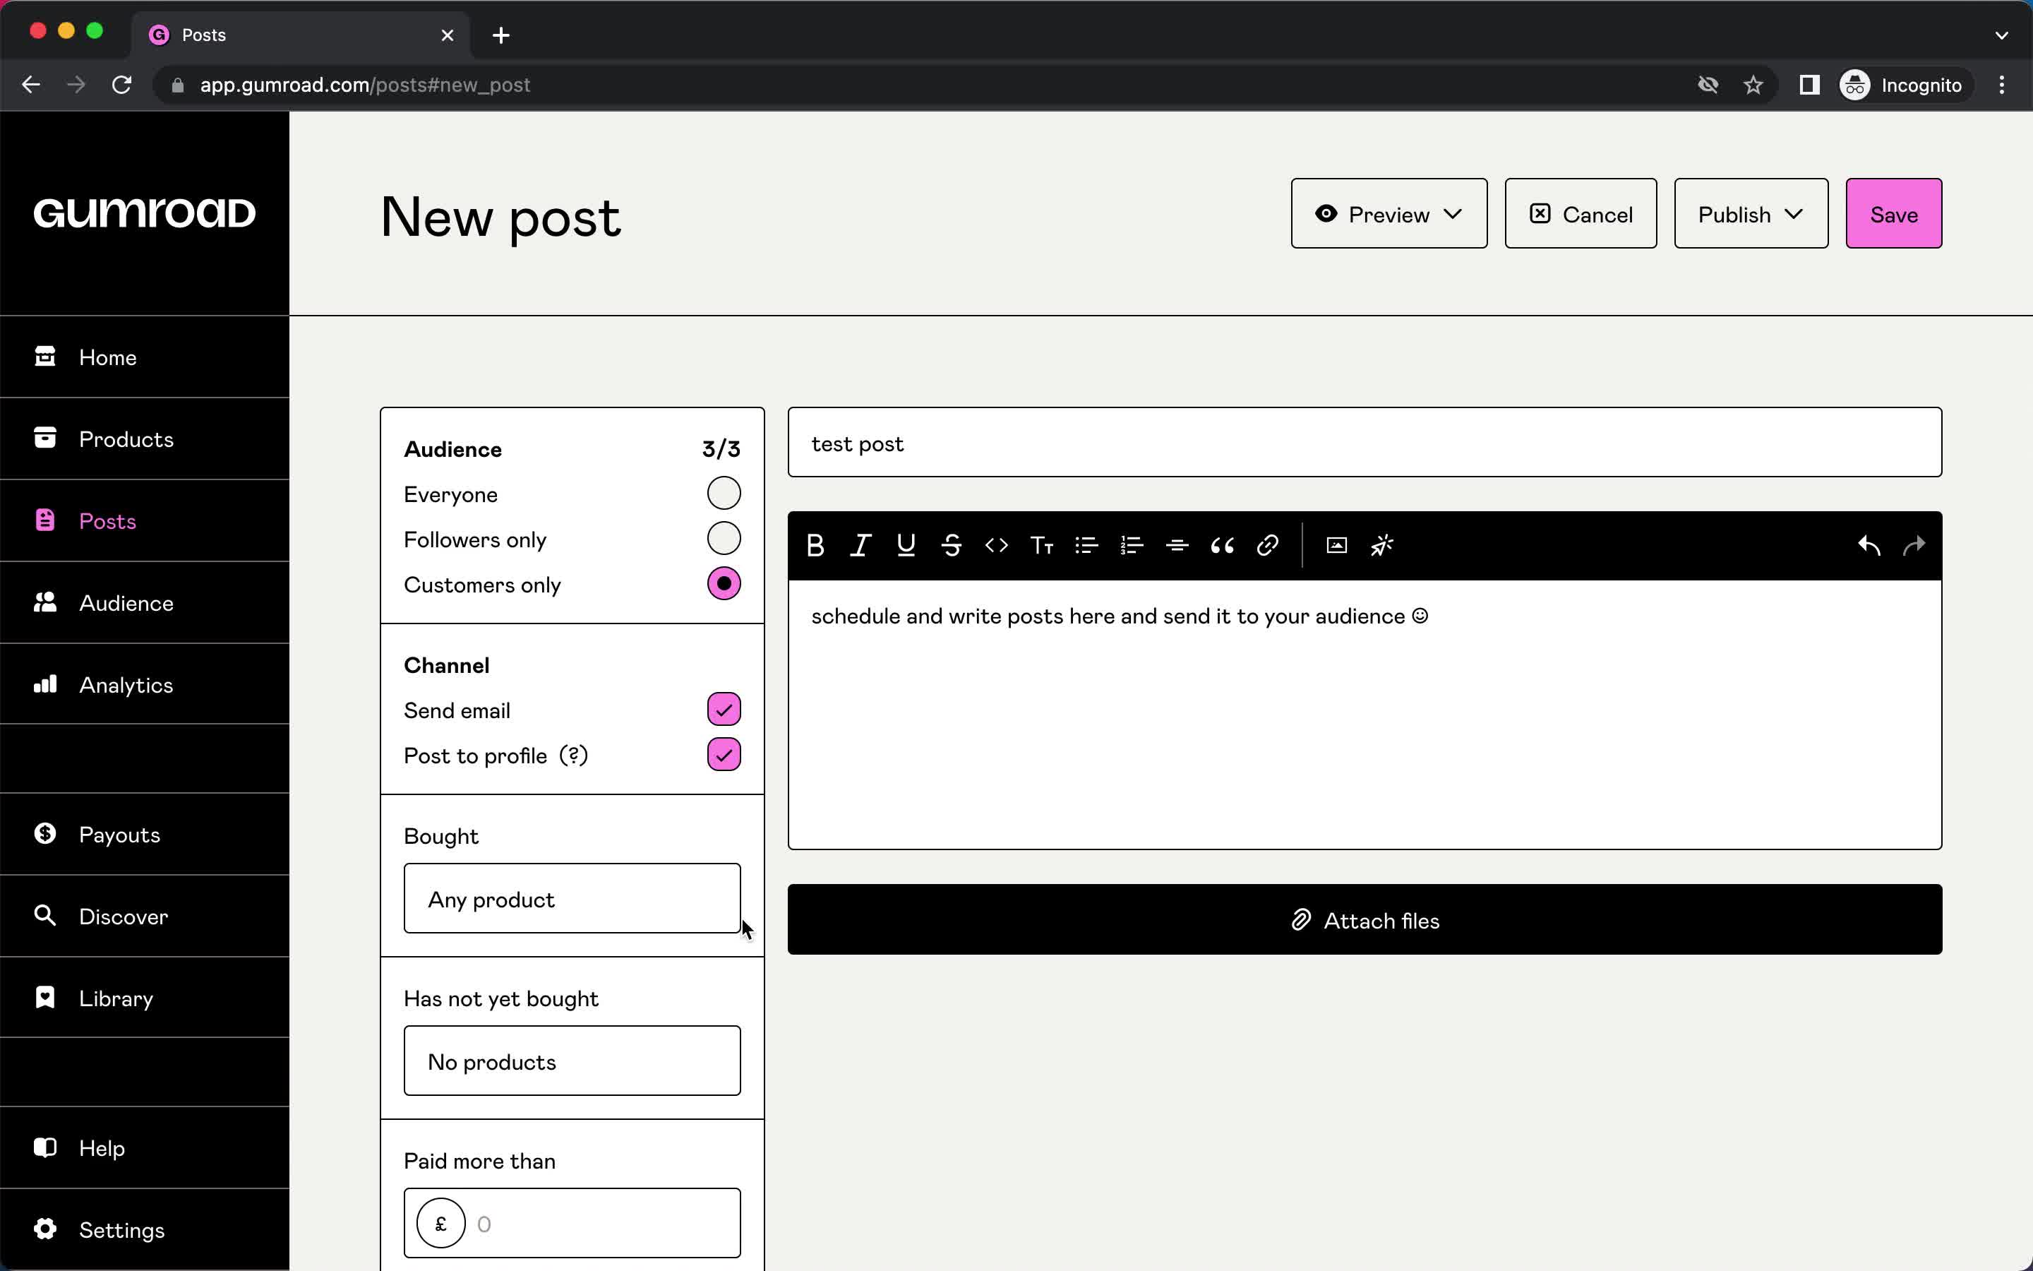Open Posts in the sidebar
Image resolution: width=2033 pixels, height=1271 pixels.
145,521
